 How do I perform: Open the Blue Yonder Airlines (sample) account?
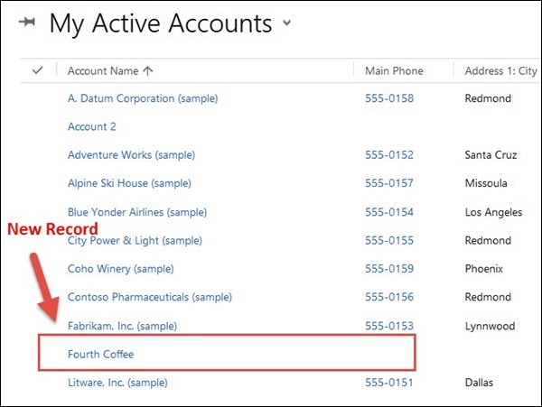coord(137,212)
